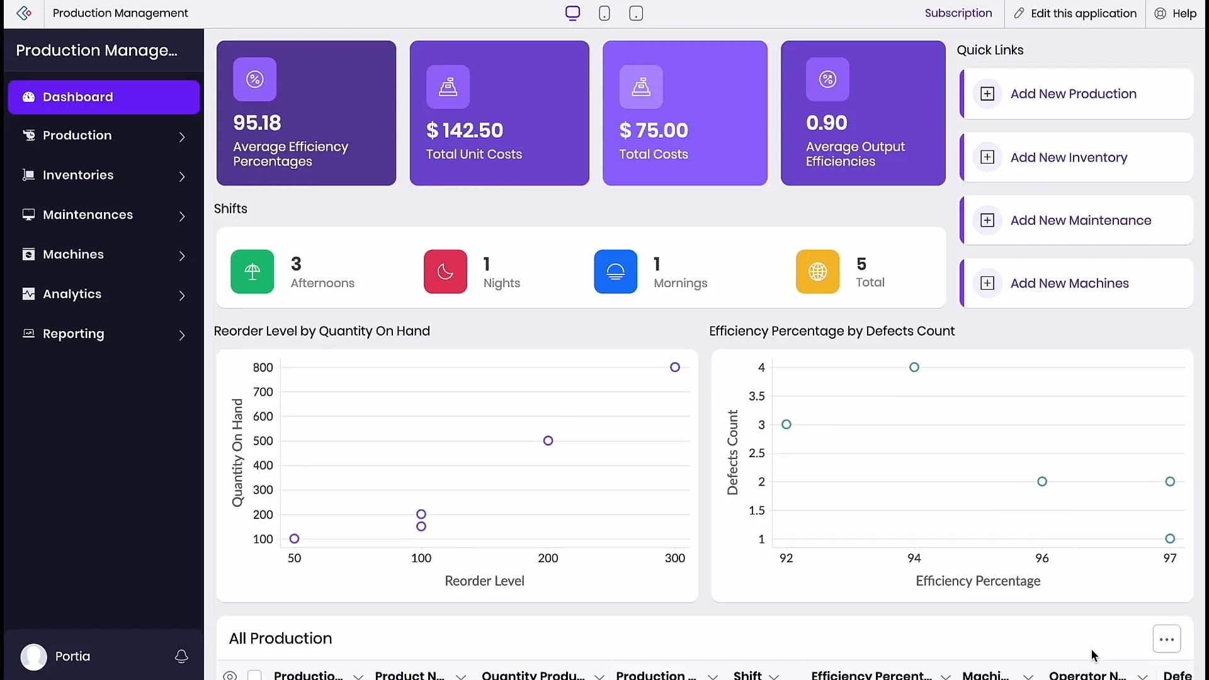This screenshot has height=680, width=1209.
Task: Open the Product N... column dropdown
Action: (461, 676)
